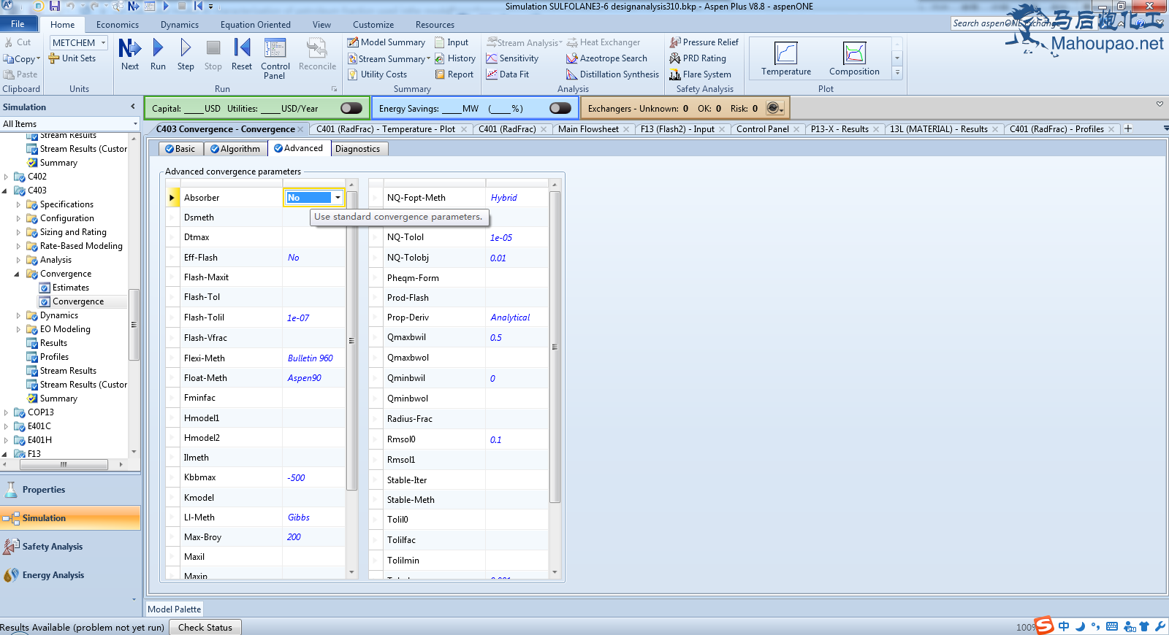Toggle the Energy Savings analysis switch
The width and height of the screenshot is (1169, 635).
pyautogui.click(x=560, y=108)
